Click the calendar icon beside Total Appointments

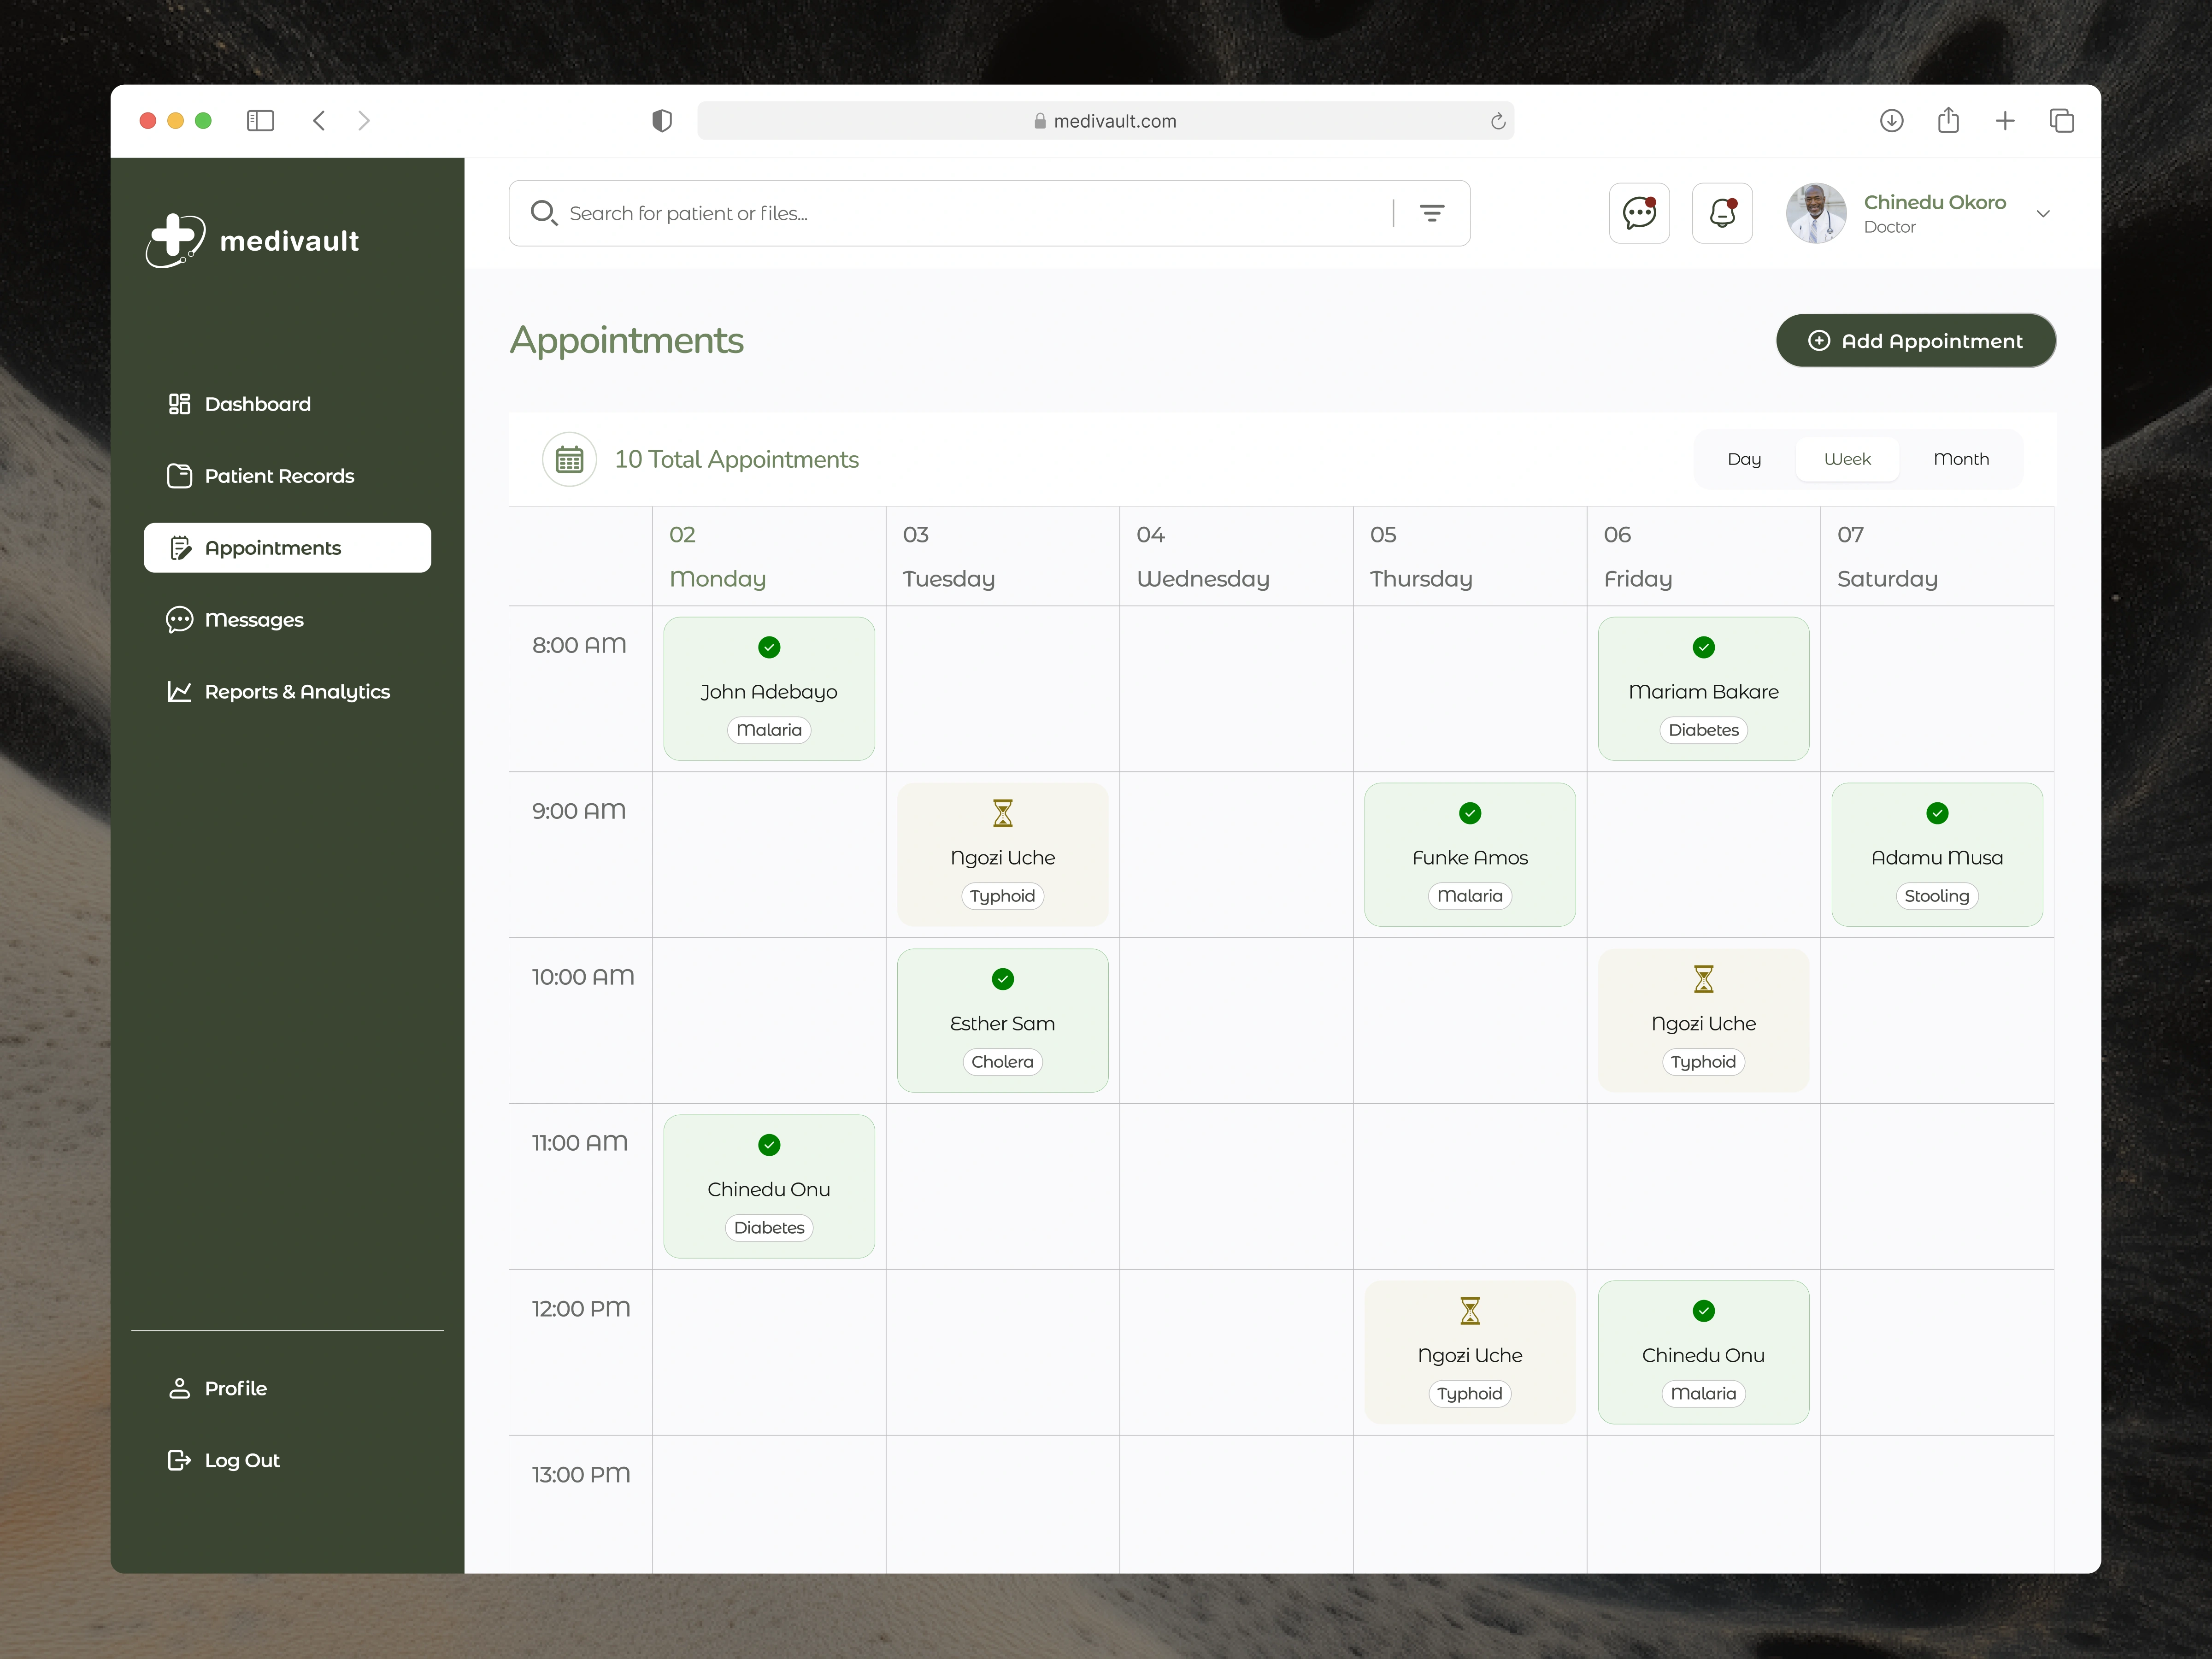[x=569, y=459]
